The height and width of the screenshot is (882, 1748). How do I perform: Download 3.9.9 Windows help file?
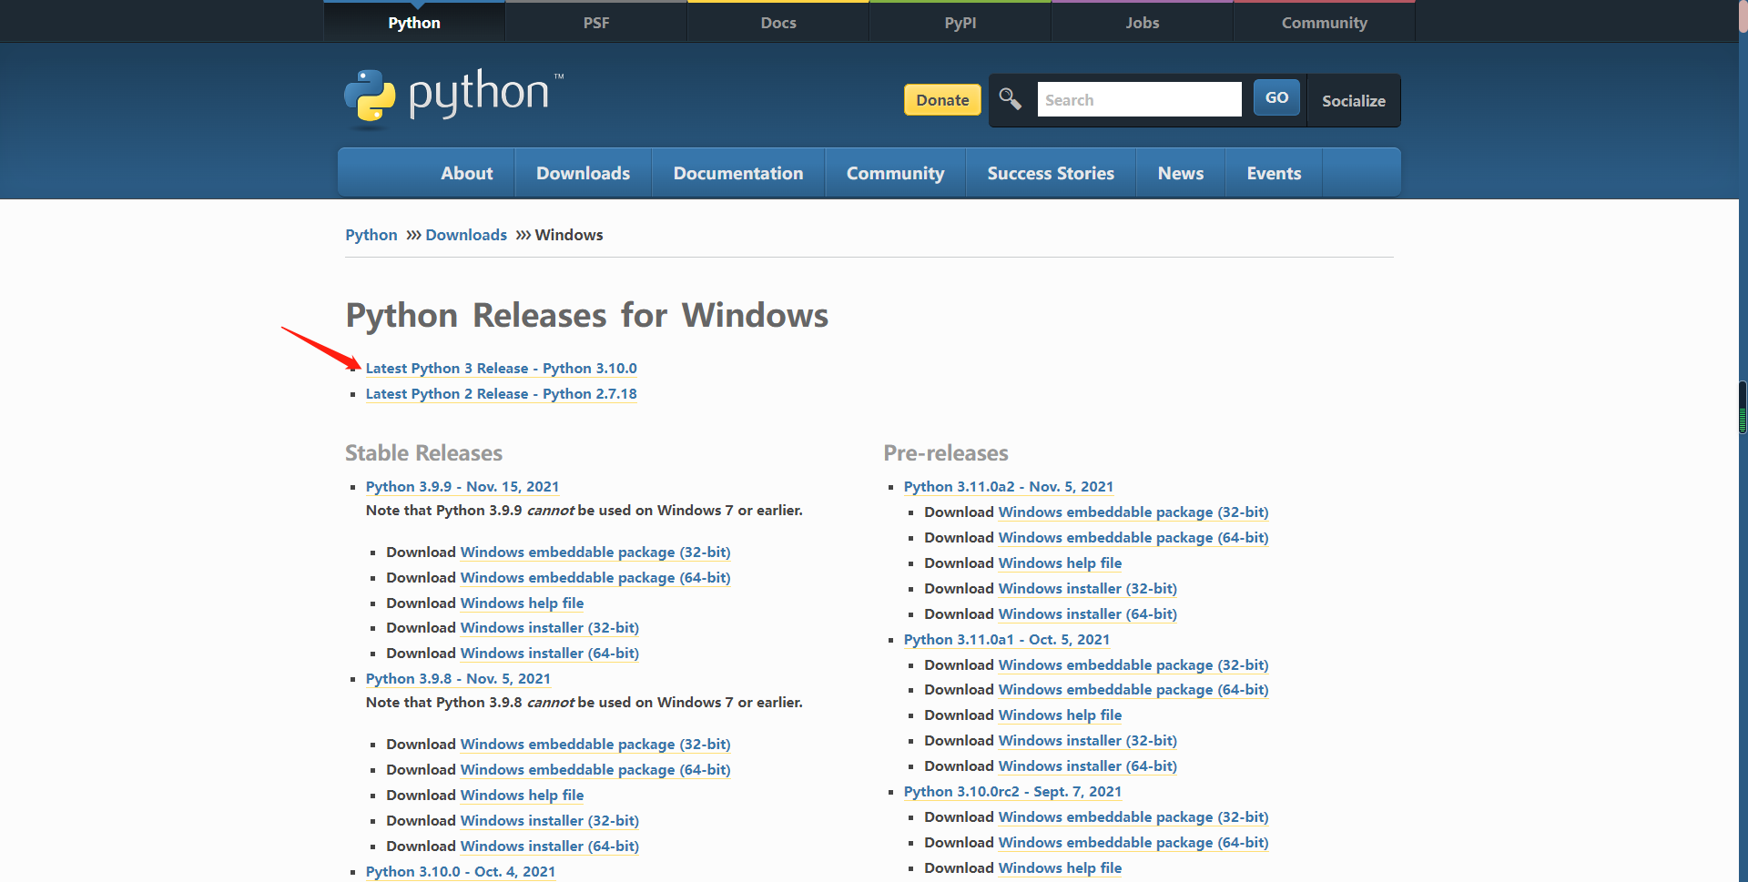click(x=522, y=603)
